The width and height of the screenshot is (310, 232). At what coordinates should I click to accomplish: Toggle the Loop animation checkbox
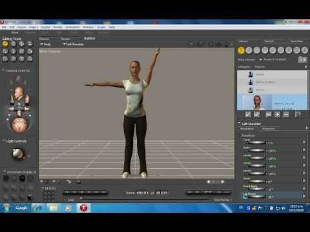coord(65,200)
